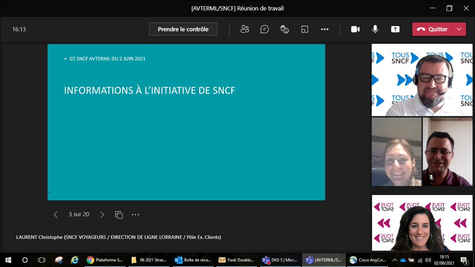
Task: Open the meeting chat
Action: tap(264, 29)
